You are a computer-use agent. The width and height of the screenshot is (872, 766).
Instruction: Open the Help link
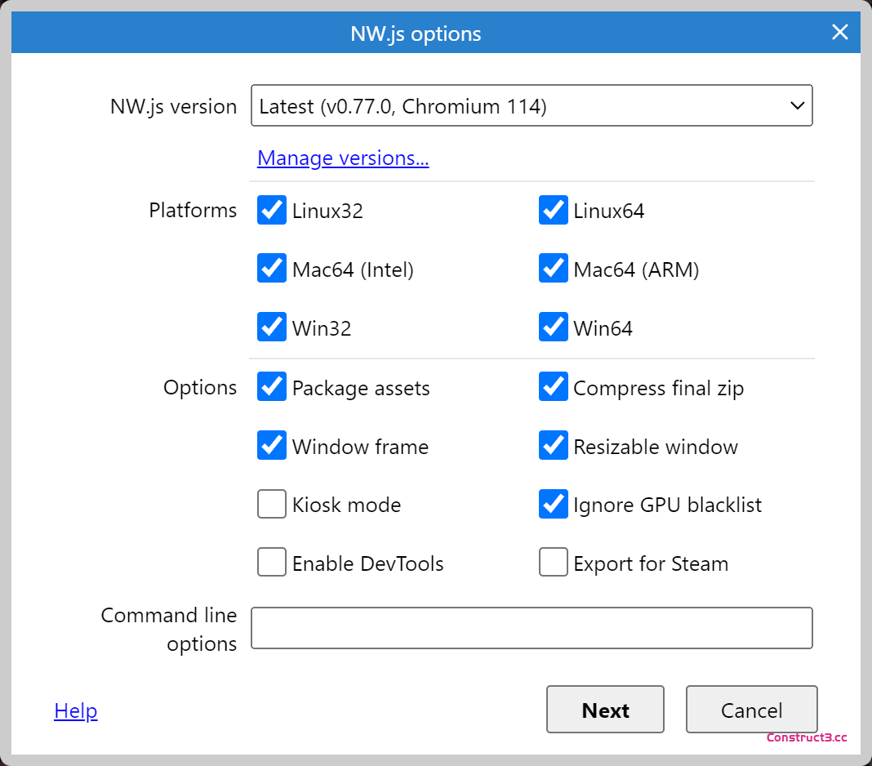tap(76, 711)
